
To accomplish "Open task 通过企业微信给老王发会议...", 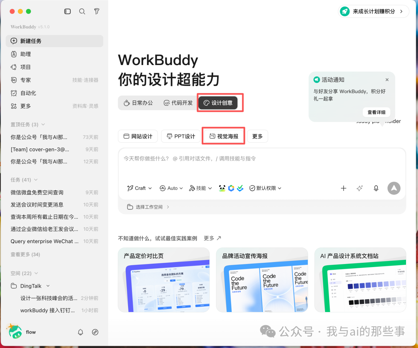I will pos(55,229).
